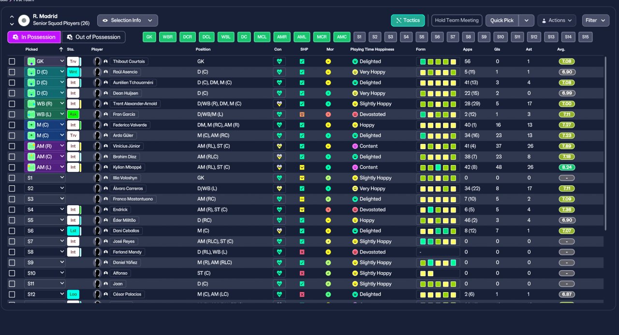Open the GK picked-position dropdown for Courtois
Screen dimensions: 619x335
tap(45, 61)
